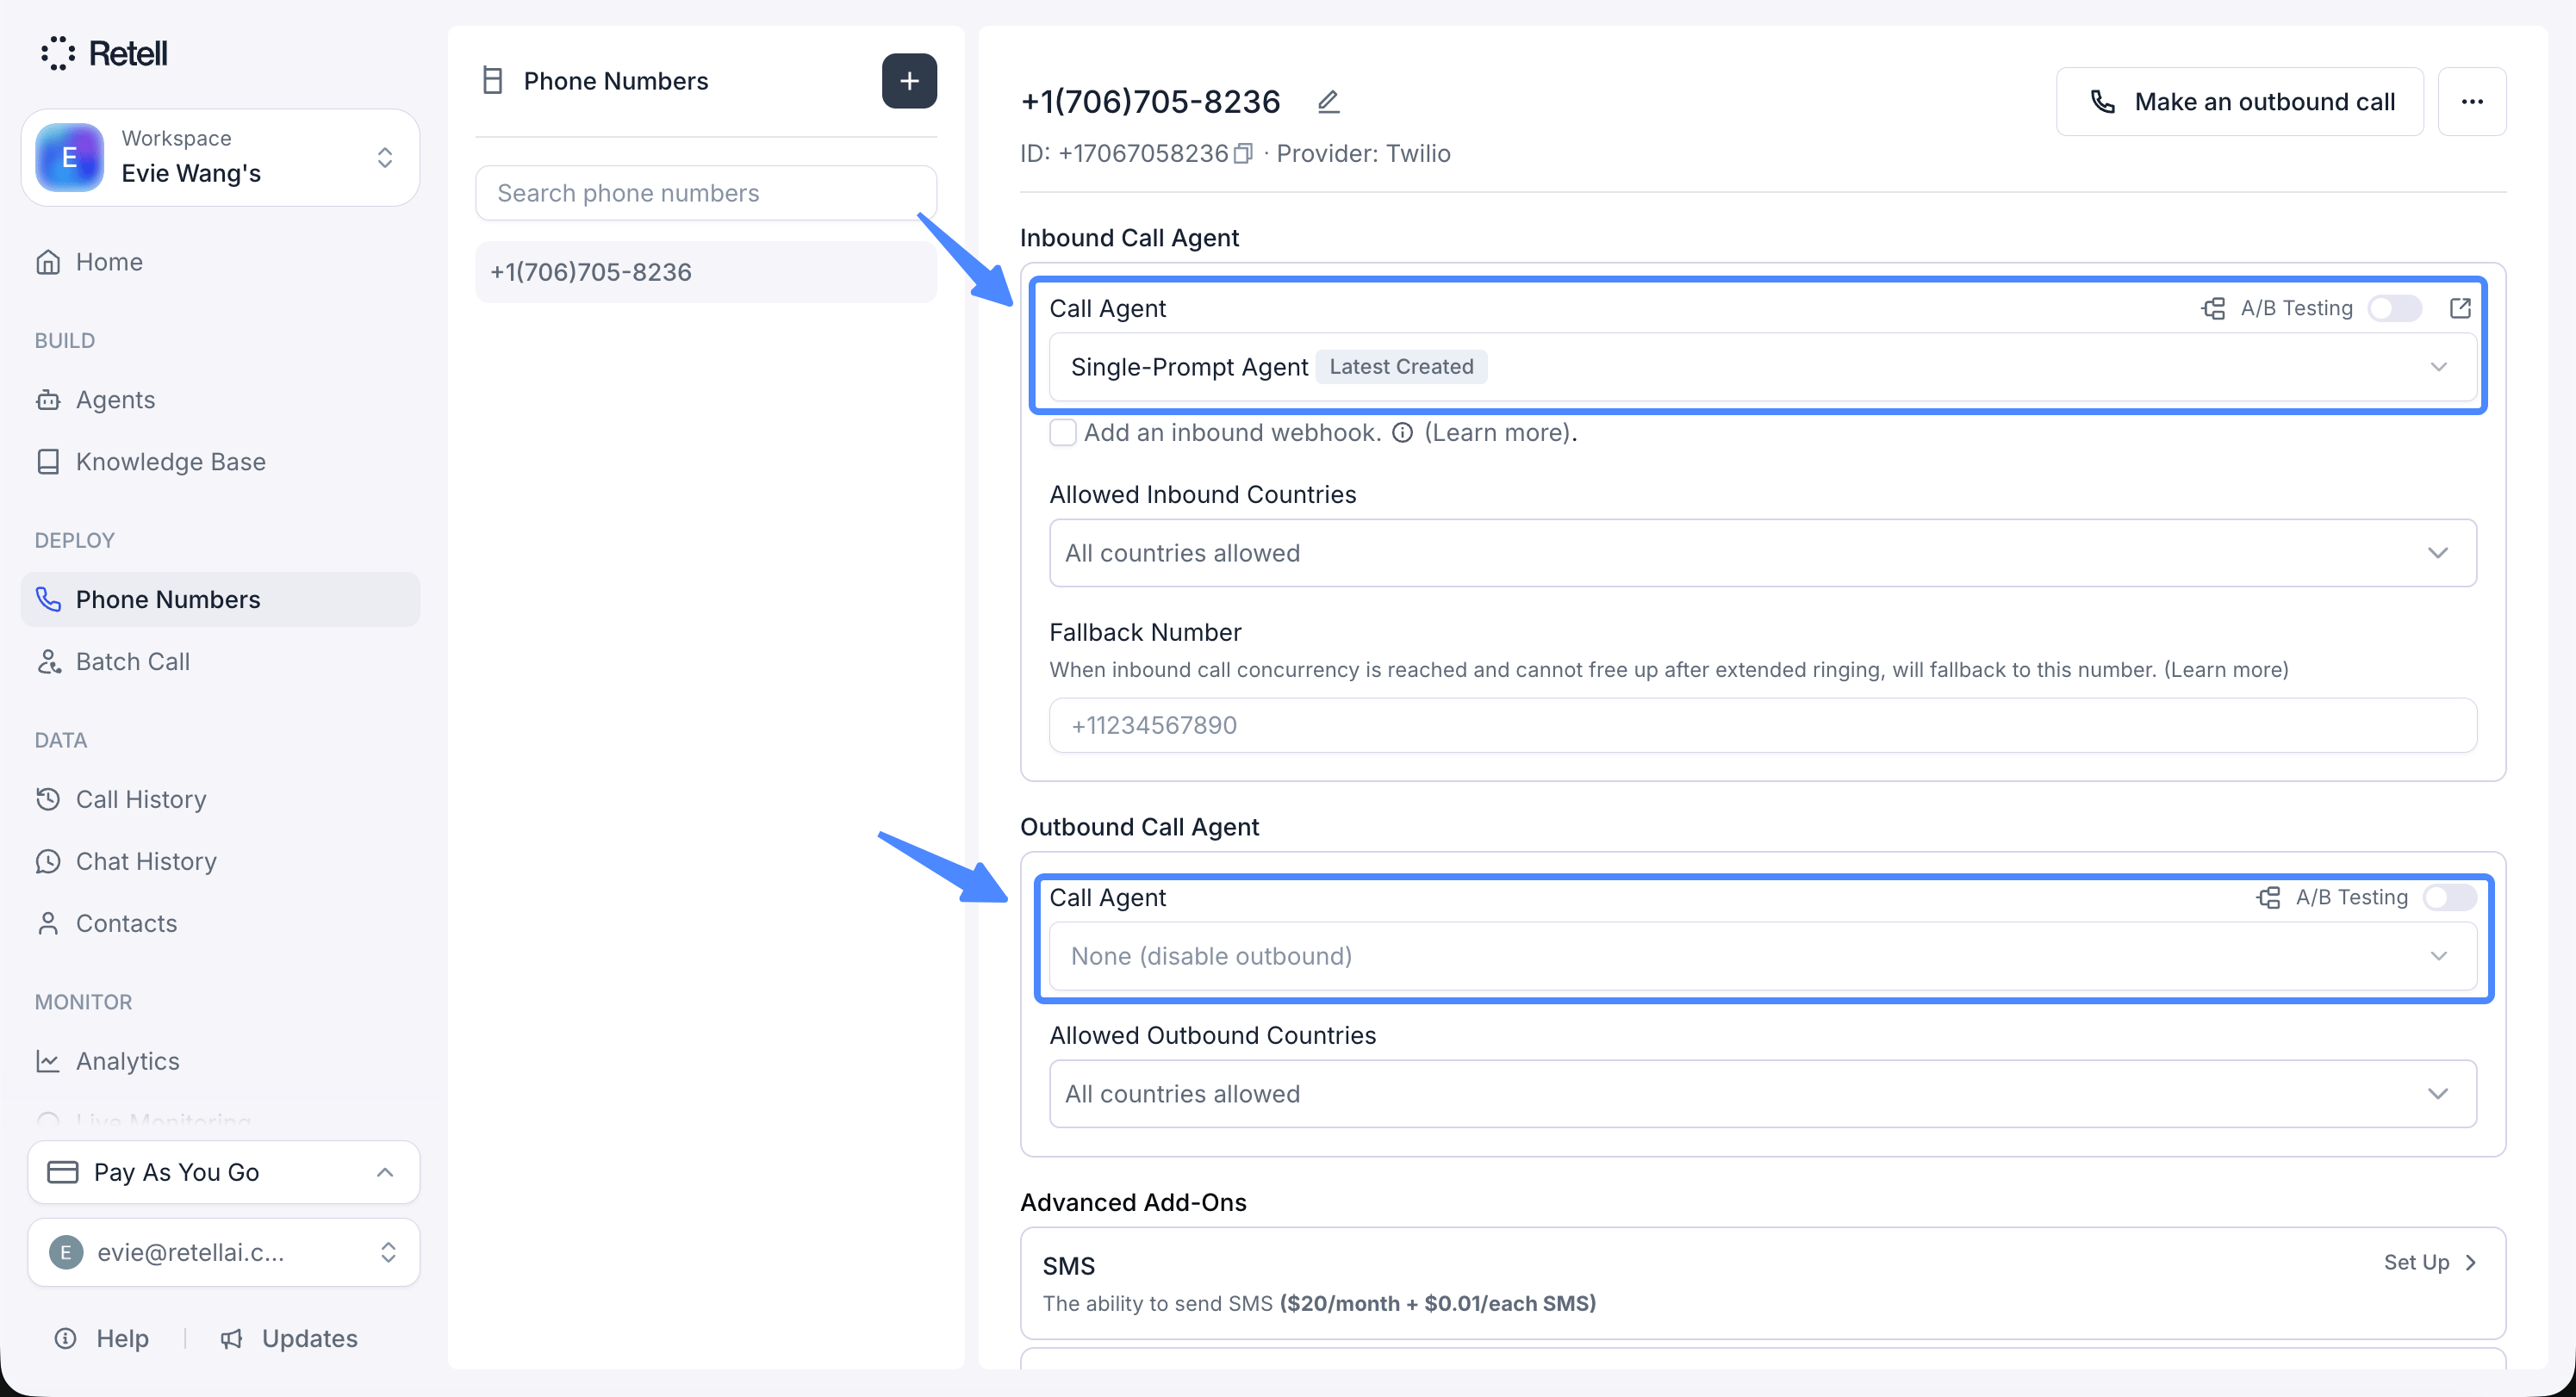The height and width of the screenshot is (1397, 2576).
Task: Click the Help info circle icon
Action: pos(65,1338)
